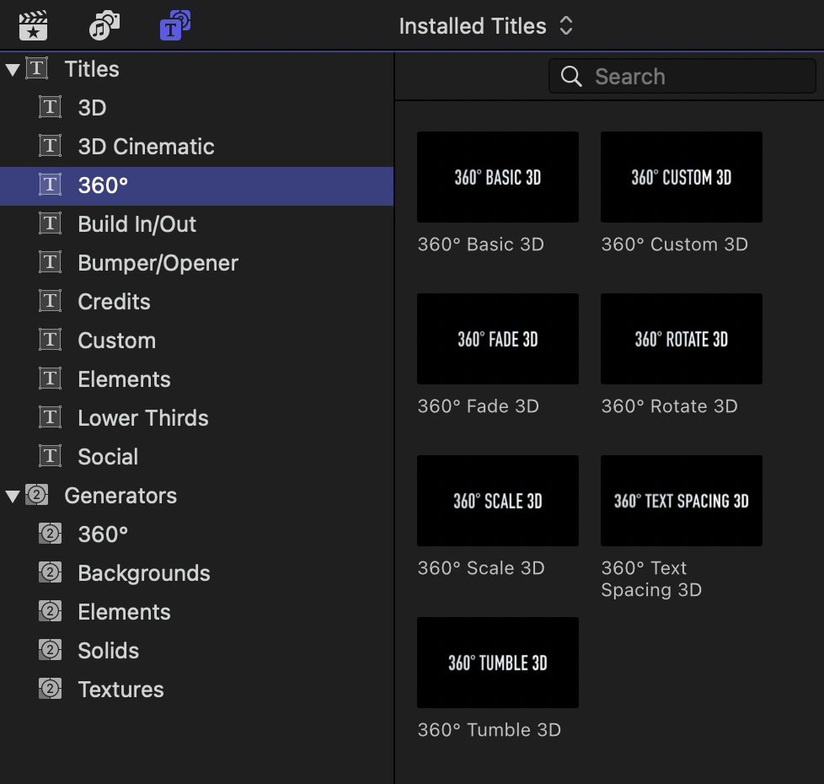The height and width of the screenshot is (784, 824).
Task: Select the 360° Basic 3D title thumbnail
Action: (498, 177)
